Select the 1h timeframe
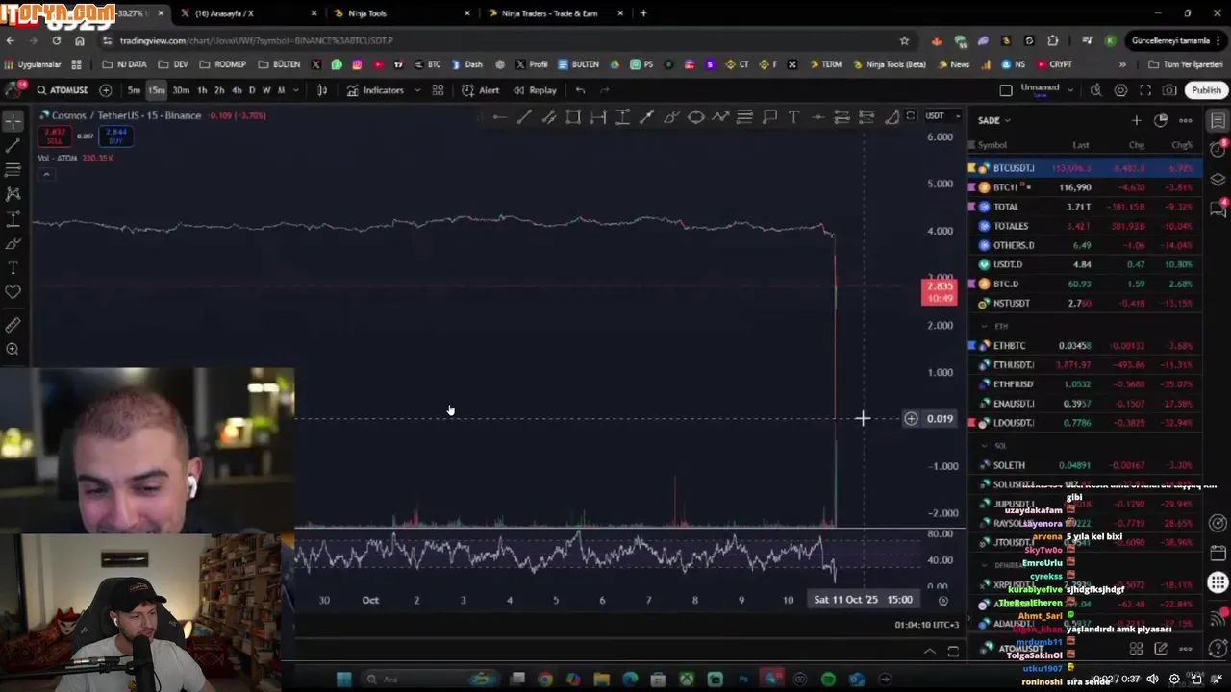The image size is (1231, 692). pyautogui.click(x=202, y=90)
